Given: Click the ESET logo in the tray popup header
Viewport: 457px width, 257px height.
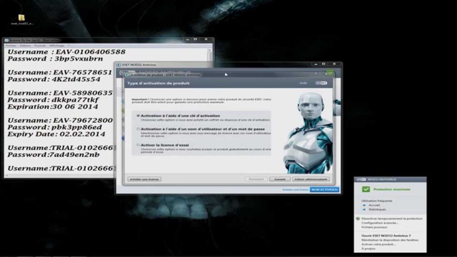Looking at the screenshot, I should pyautogui.click(x=361, y=180).
